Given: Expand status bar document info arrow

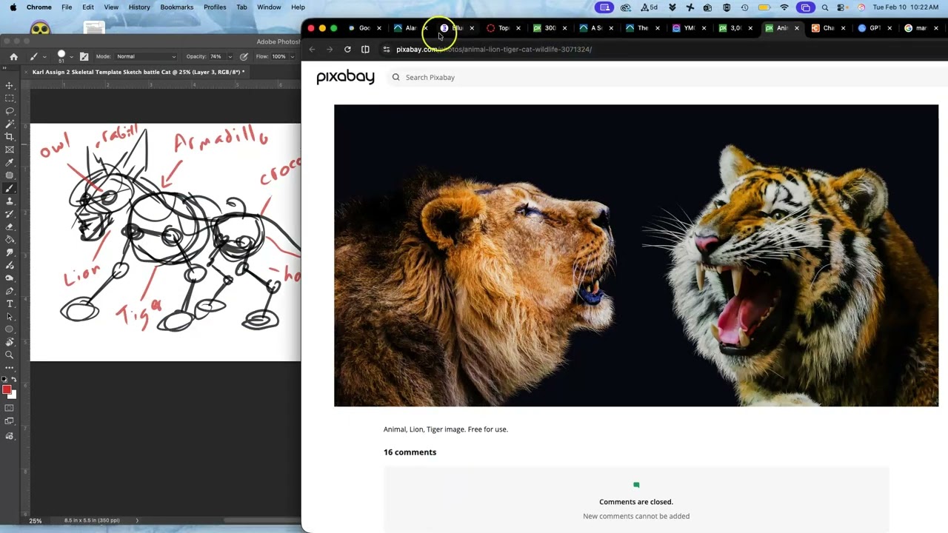Looking at the screenshot, I should click(x=137, y=520).
